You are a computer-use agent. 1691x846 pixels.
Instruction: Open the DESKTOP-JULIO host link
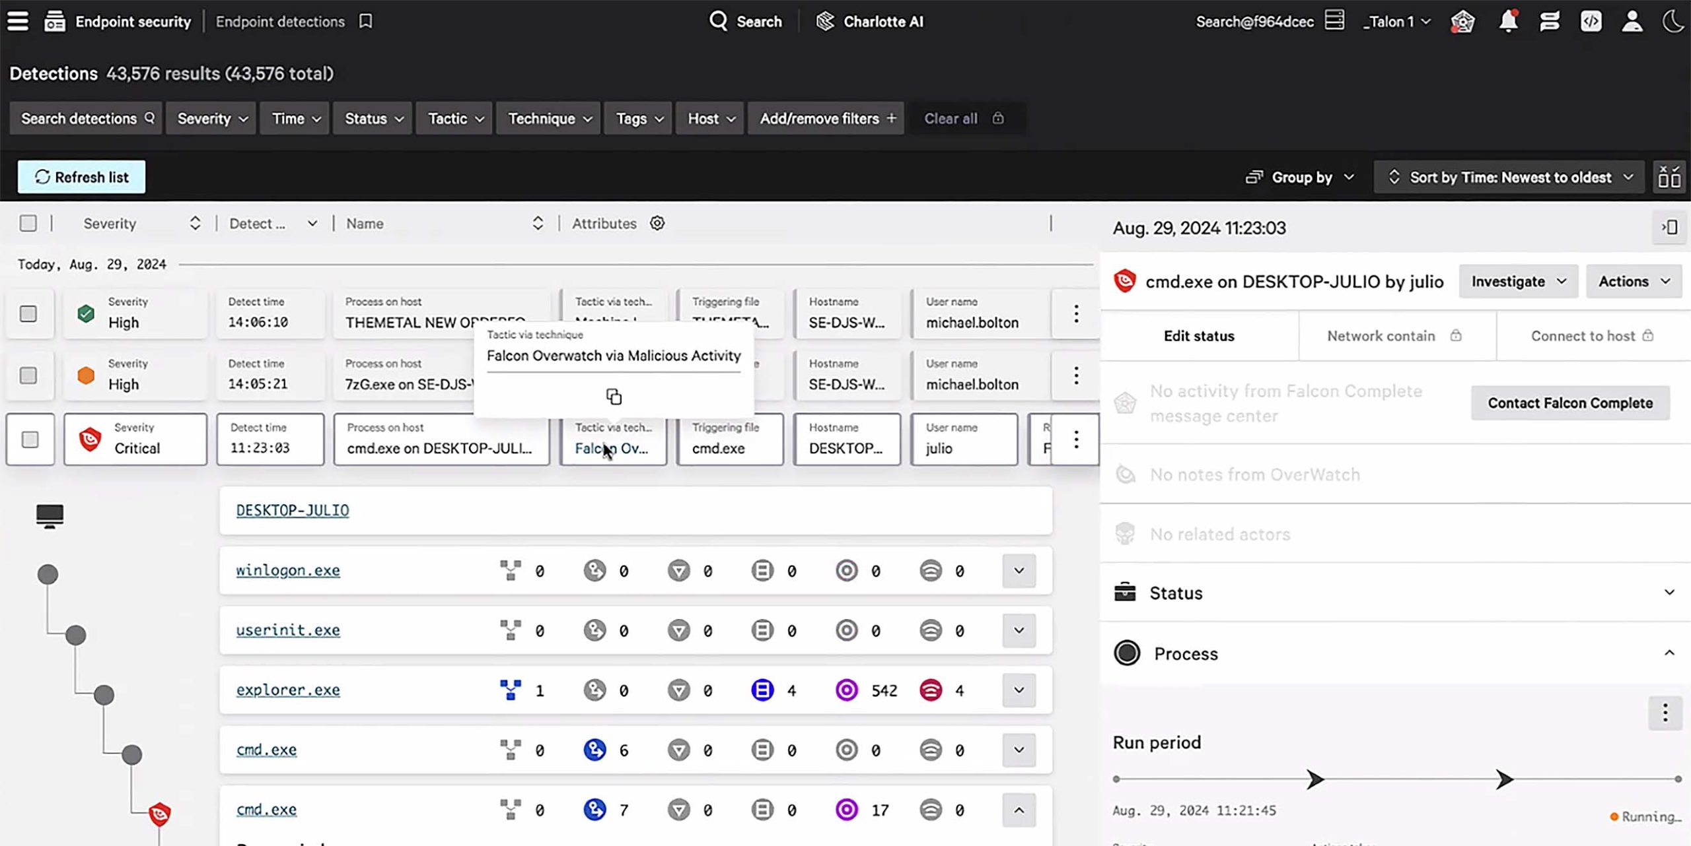[x=293, y=510]
